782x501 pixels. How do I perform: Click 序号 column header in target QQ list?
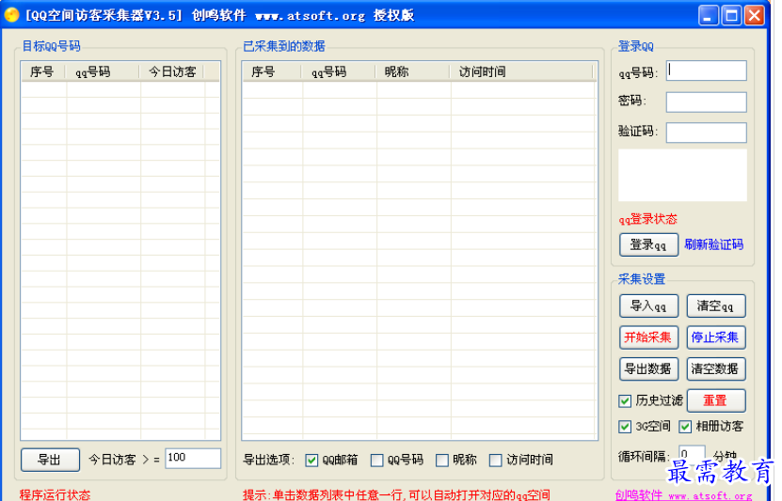pos(43,71)
